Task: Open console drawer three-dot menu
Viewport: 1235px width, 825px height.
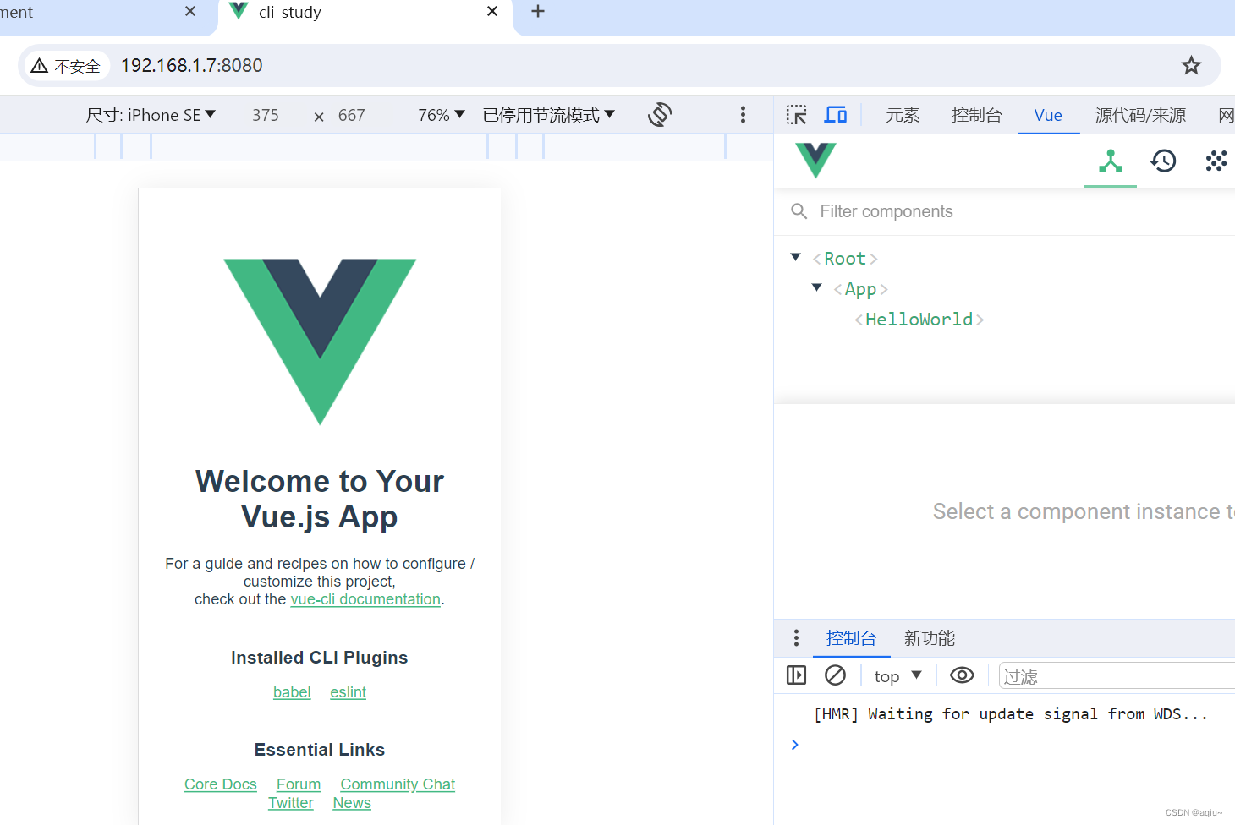Action: 796,637
